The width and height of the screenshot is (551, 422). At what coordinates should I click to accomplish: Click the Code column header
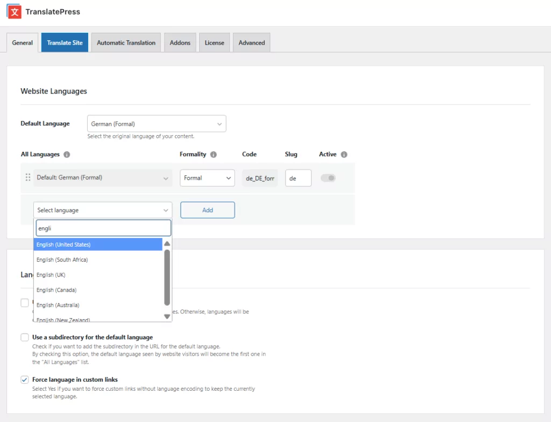(x=249, y=154)
